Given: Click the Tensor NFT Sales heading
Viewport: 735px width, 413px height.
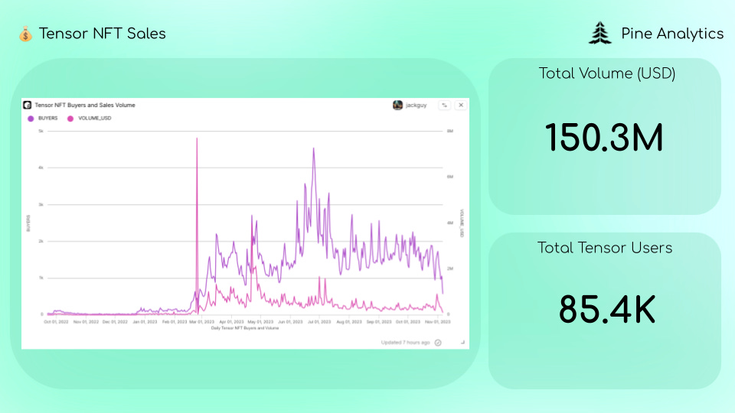Looking at the screenshot, I should pos(102,34).
